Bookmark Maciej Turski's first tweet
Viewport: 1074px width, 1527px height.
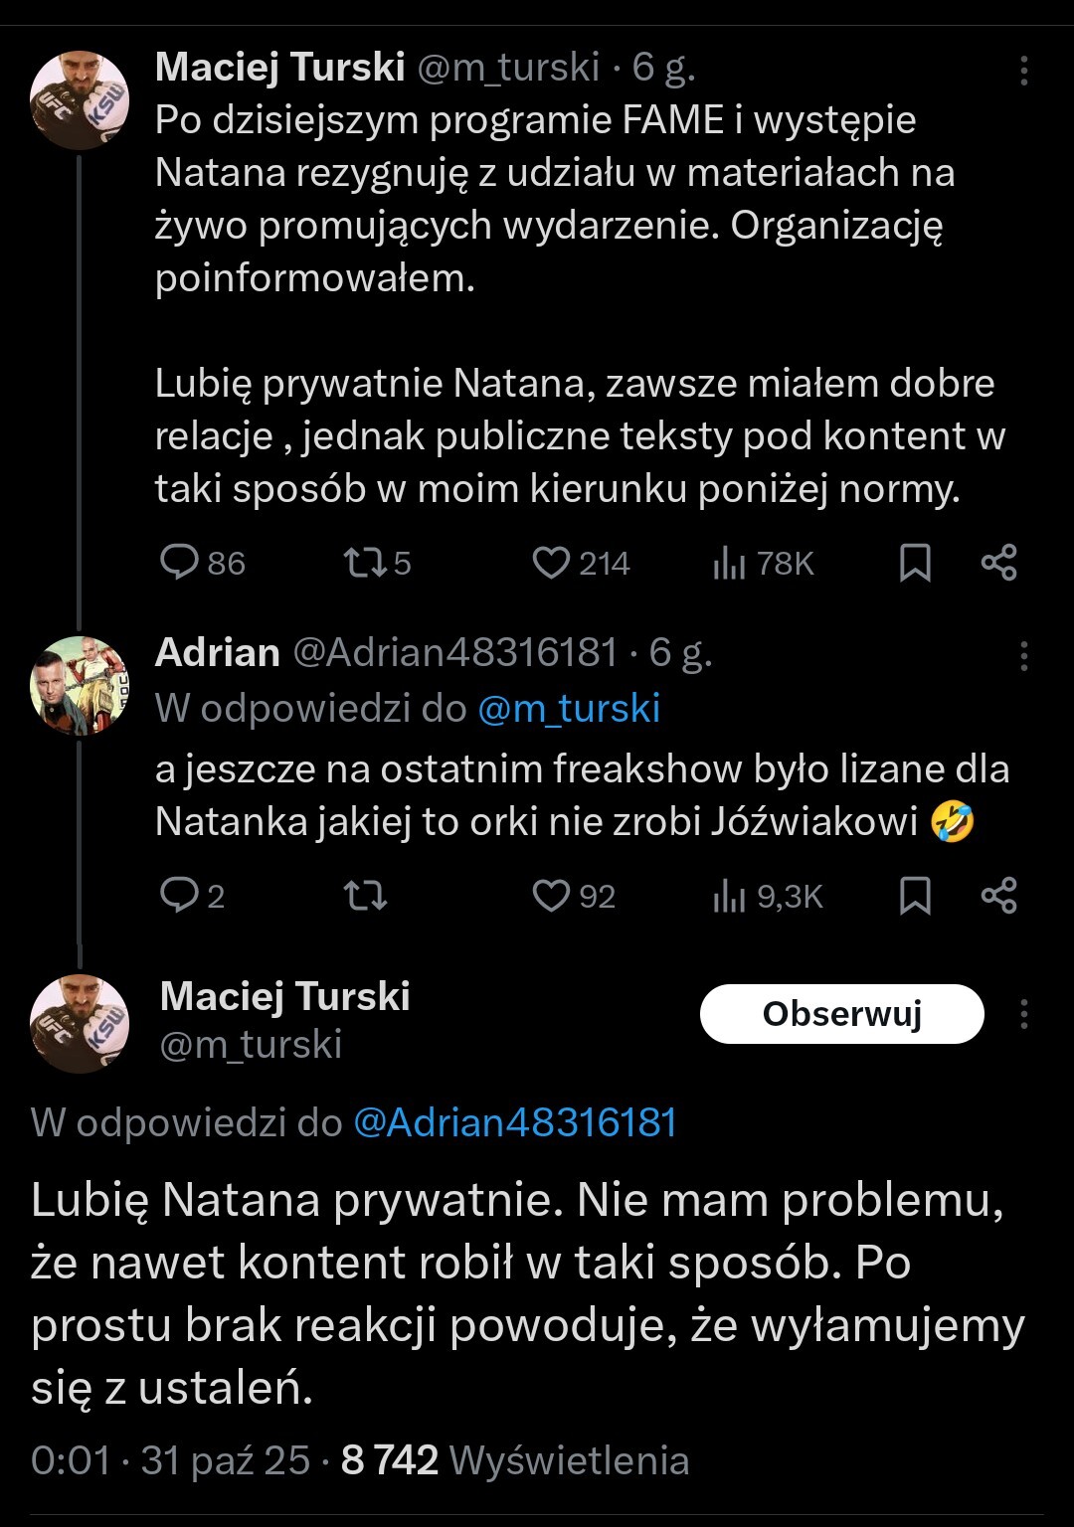click(x=915, y=563)
